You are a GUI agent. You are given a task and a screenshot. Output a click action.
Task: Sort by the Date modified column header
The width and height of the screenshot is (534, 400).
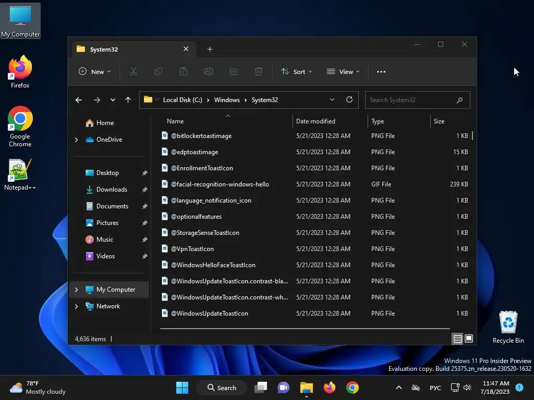(x=330, y=121)
